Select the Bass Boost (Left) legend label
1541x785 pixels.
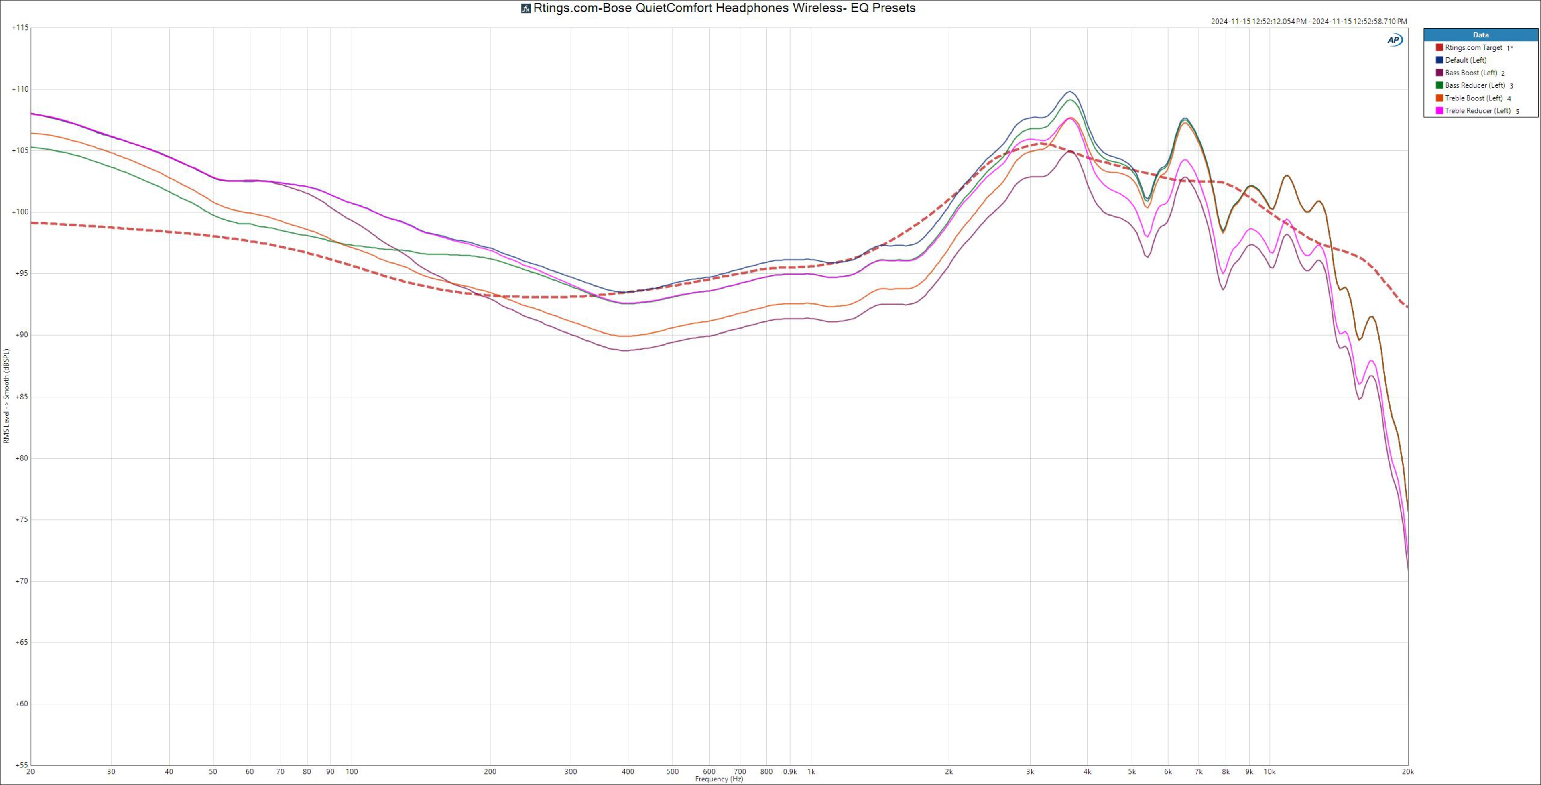(x=1471, y=72)
